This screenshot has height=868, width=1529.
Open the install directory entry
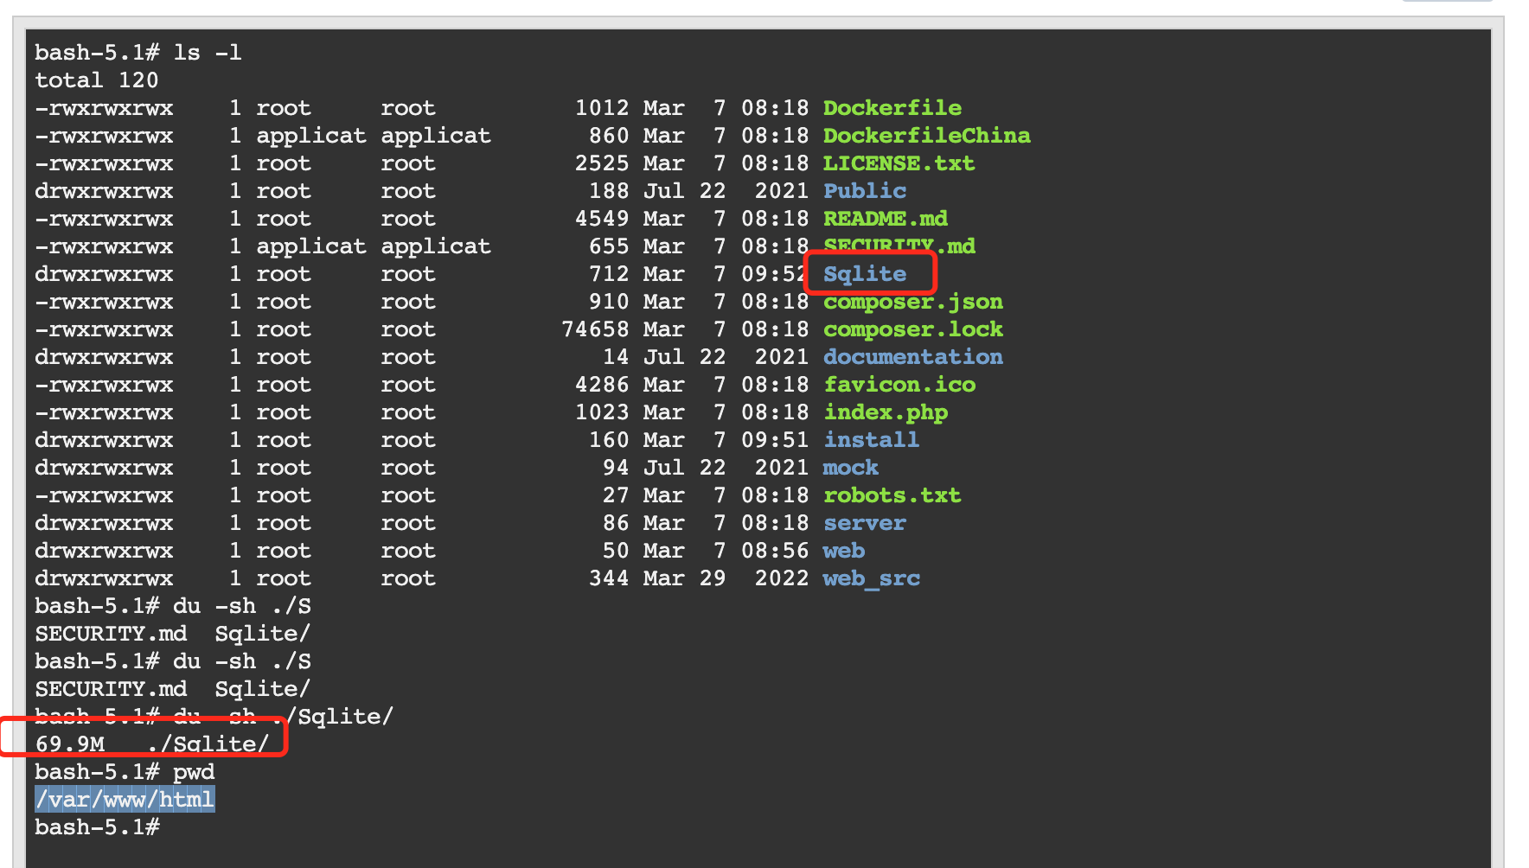pos(871,439)
